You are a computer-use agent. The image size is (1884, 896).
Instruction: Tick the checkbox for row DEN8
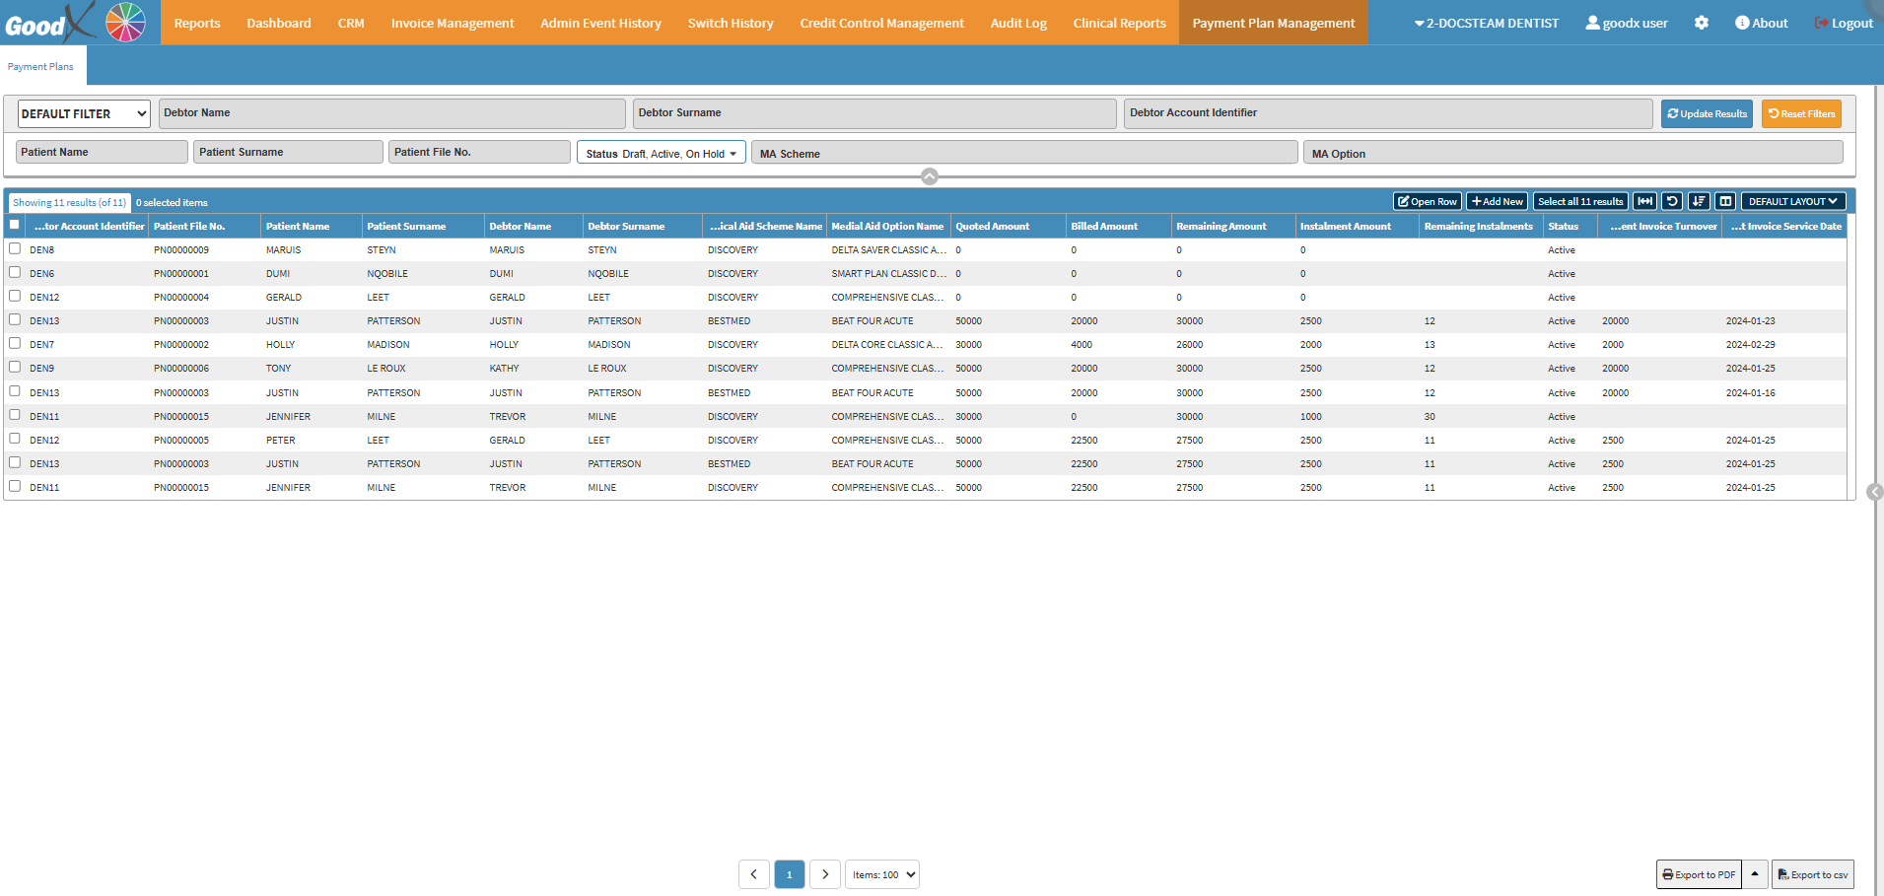click(x=15, y=248)
